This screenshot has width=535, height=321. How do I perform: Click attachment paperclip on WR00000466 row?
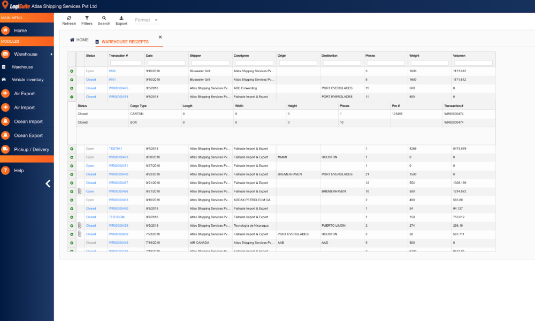pos(80,191)
